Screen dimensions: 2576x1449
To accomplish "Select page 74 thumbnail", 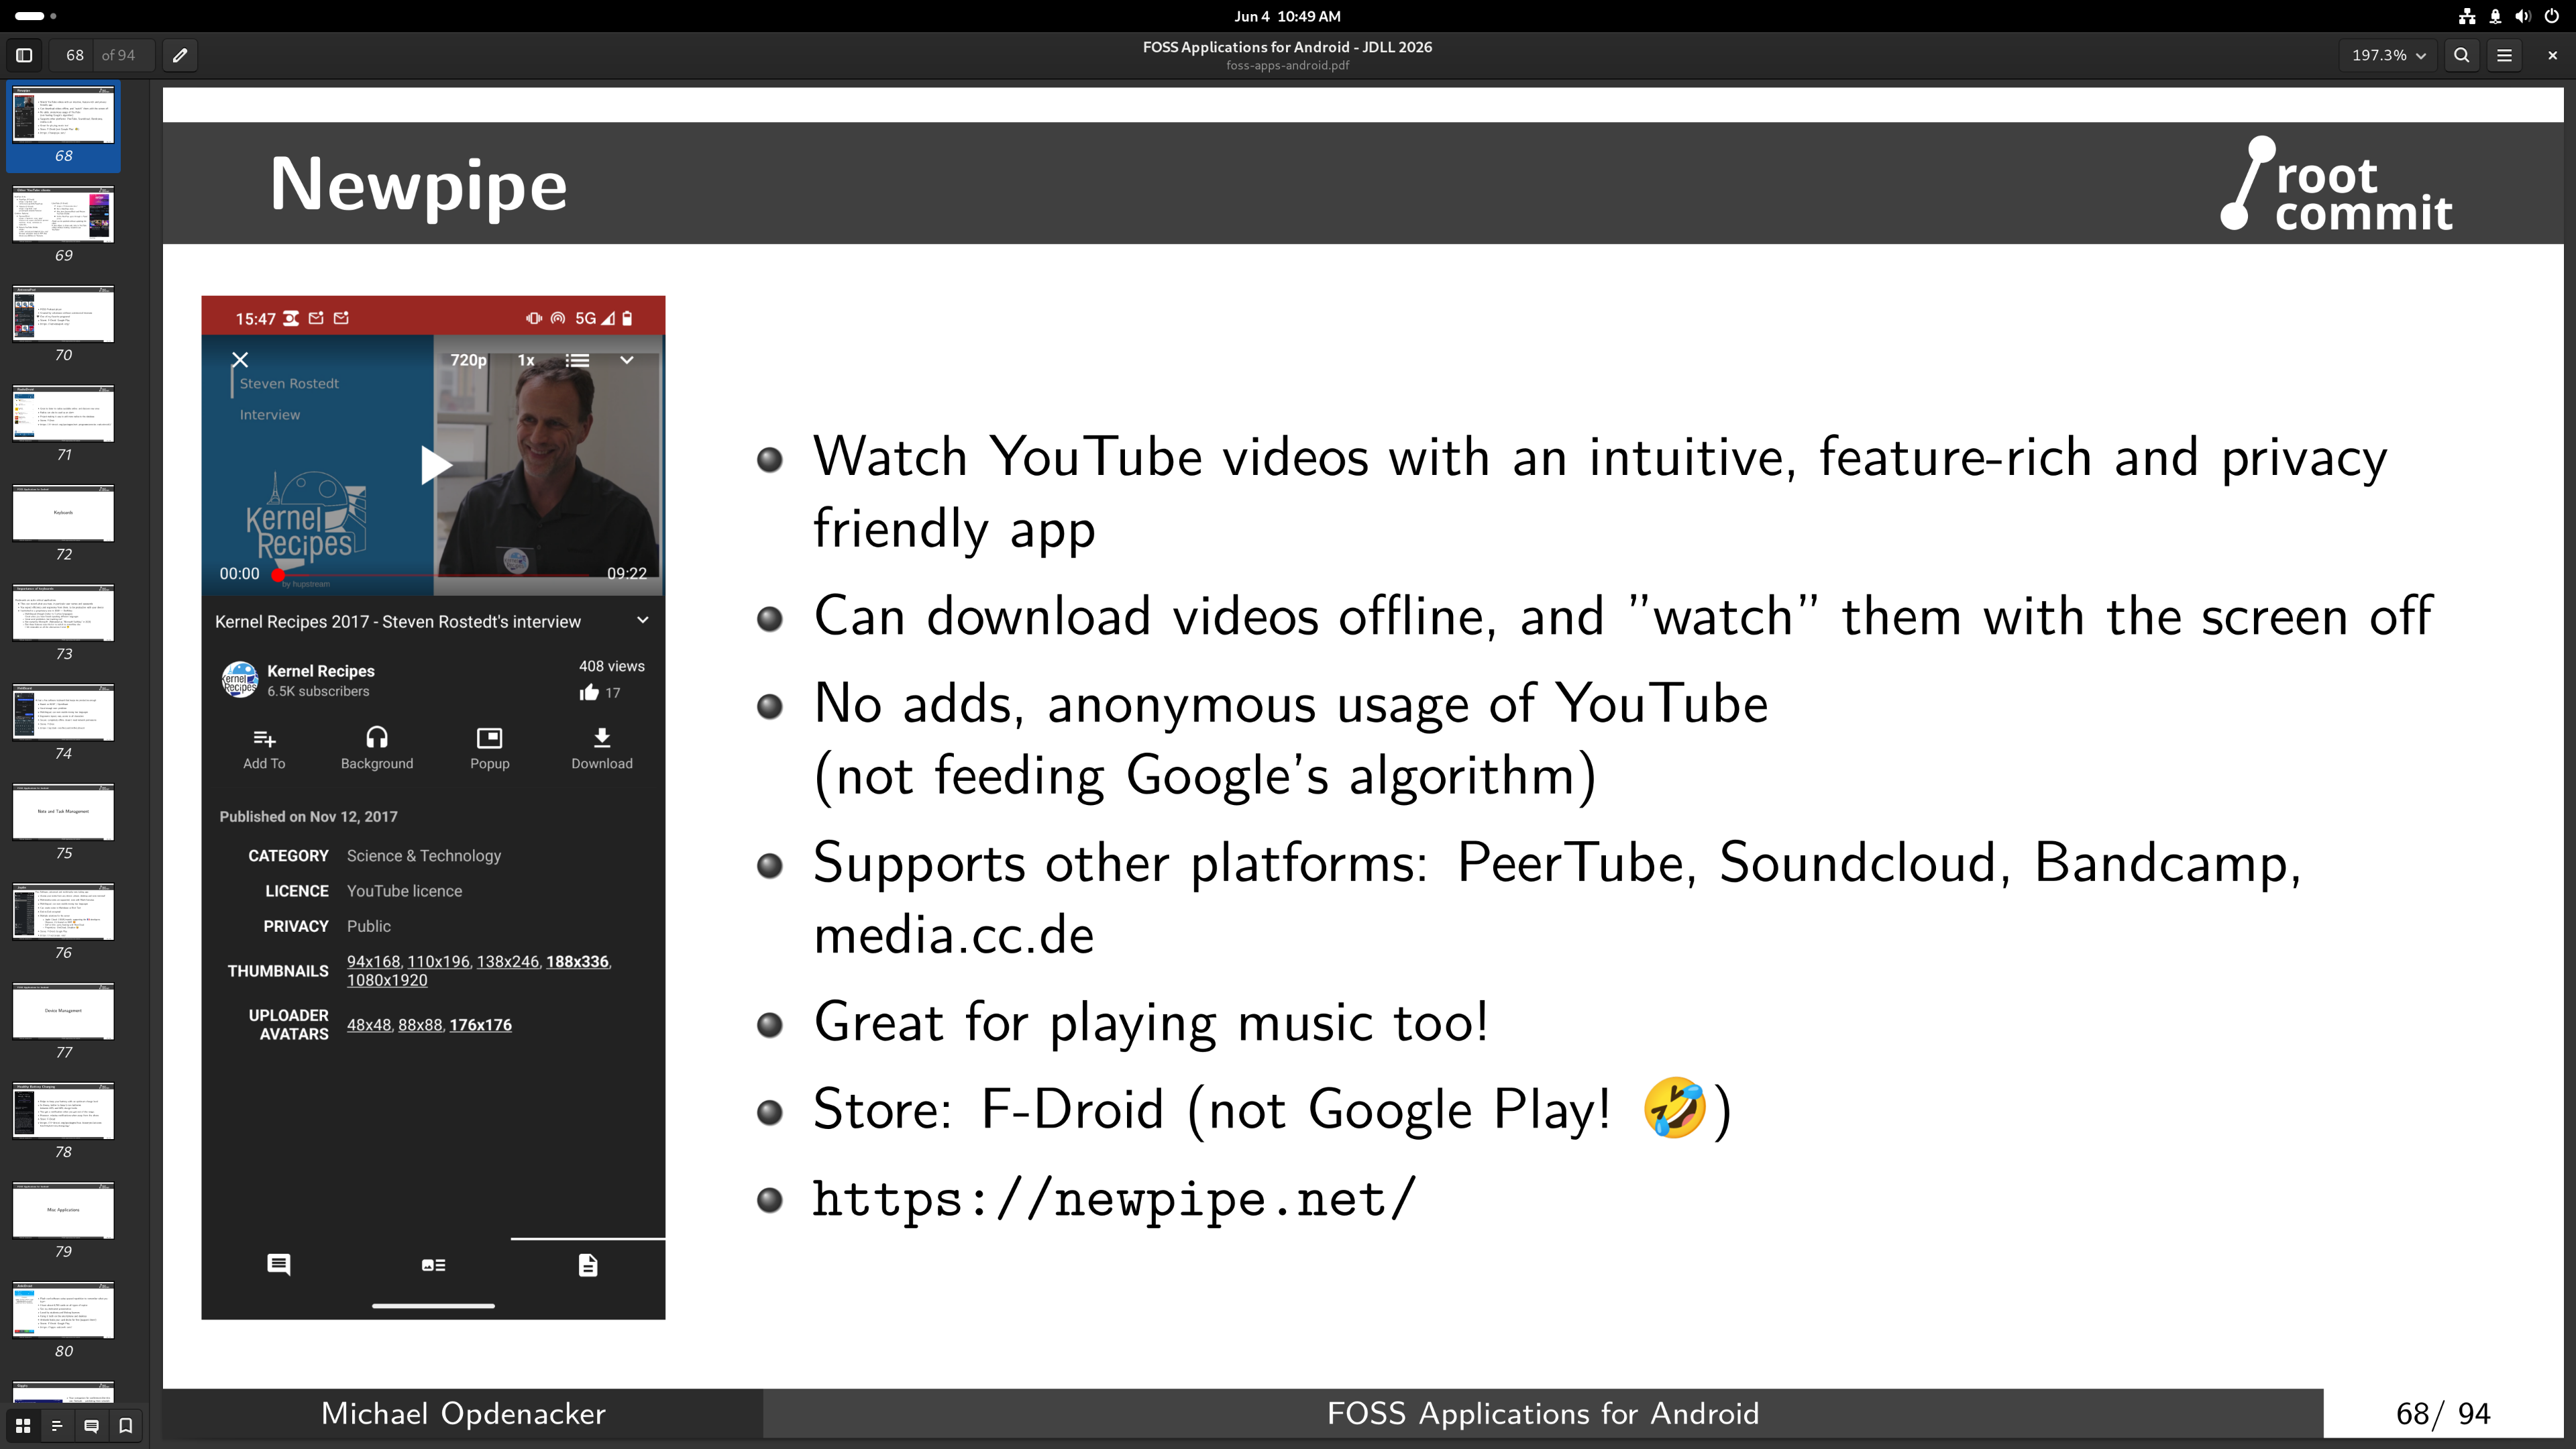I will point(63,712).
